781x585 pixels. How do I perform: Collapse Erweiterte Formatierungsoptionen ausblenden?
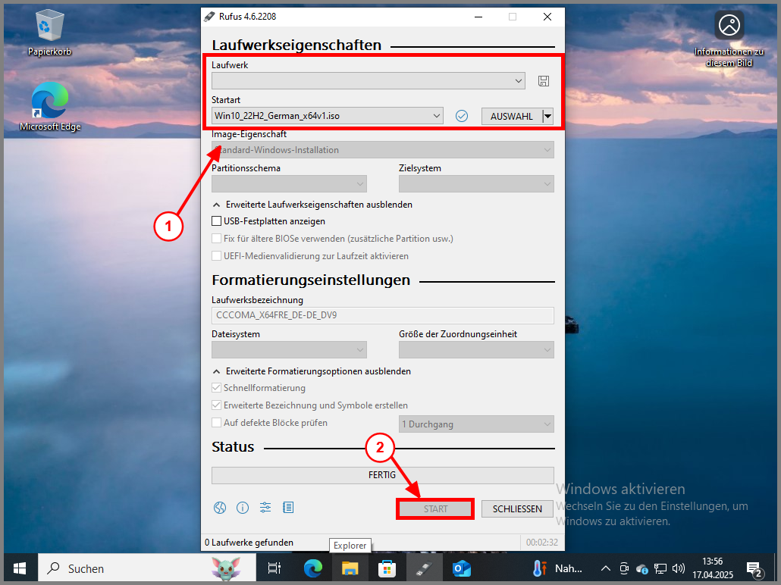[312, 371]
